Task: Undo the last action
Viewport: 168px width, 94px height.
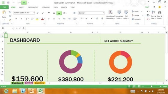Action: 13,3
